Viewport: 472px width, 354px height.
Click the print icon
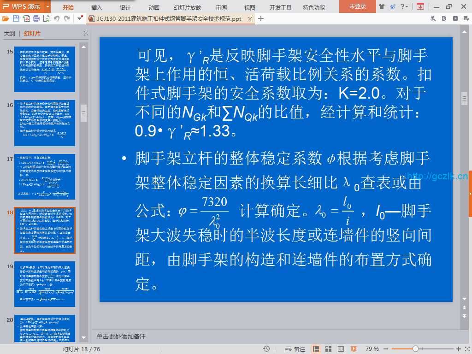coord(36,19)
